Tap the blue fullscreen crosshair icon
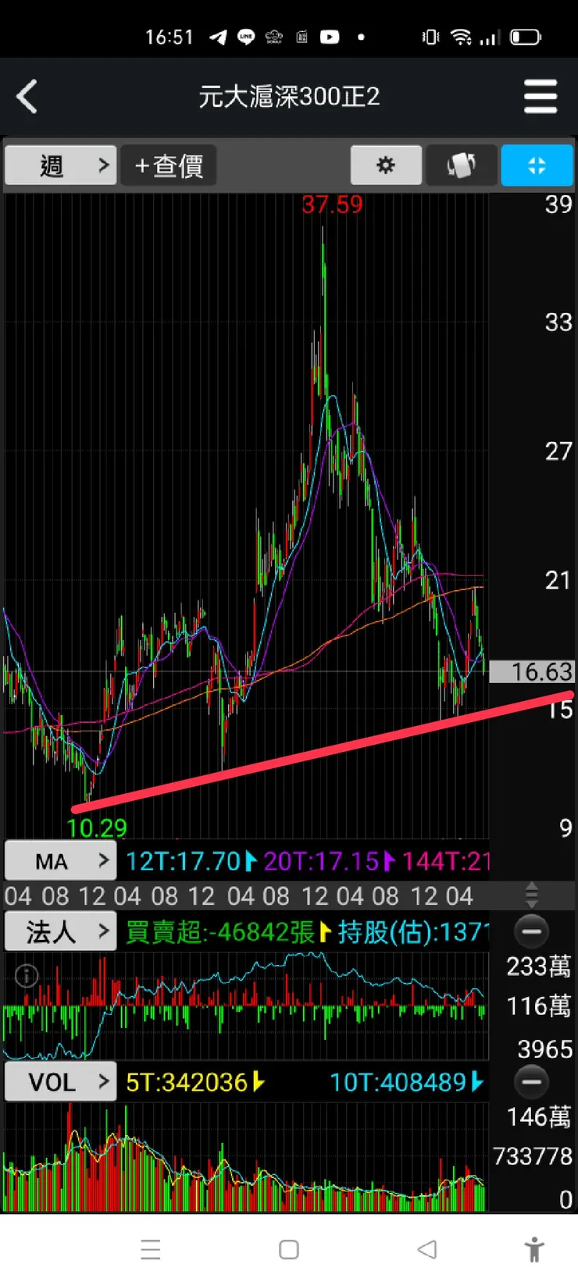The image size is (578, 1285). [x=537, y=166]
